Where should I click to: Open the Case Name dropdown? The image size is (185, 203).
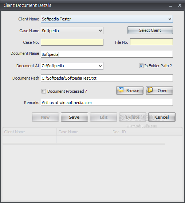point(100,31)
